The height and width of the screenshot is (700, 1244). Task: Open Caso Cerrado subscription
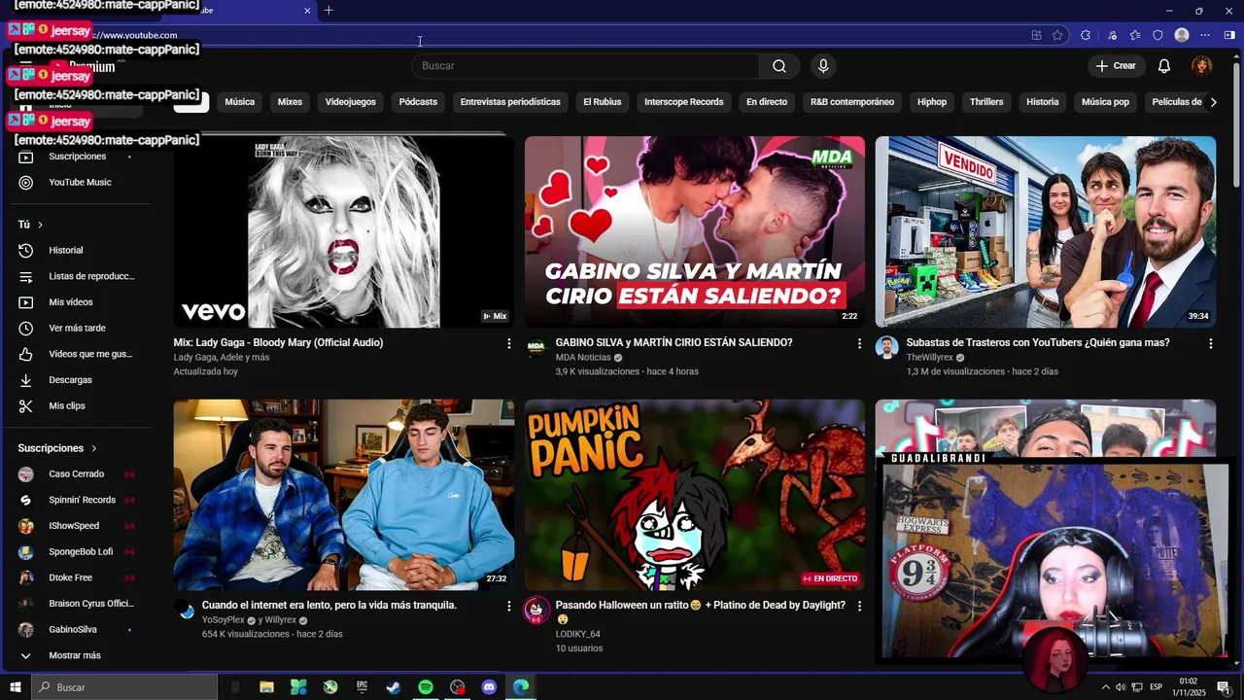pyautogui.click(x=77, y=473)
